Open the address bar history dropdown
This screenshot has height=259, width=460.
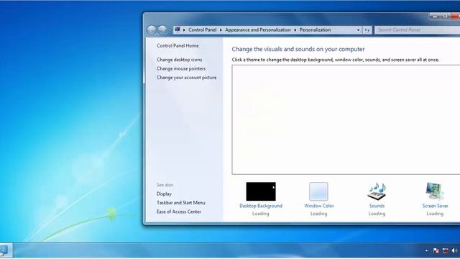pos(358,30)
